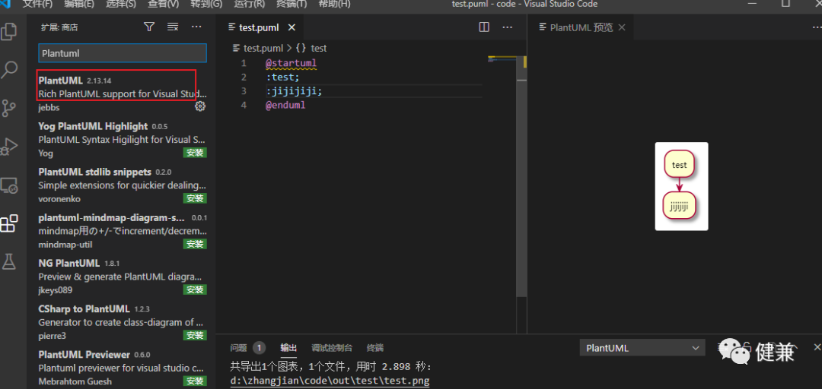
Task: Install CSharp to PlantUML extension
Action: pos(195,335)
